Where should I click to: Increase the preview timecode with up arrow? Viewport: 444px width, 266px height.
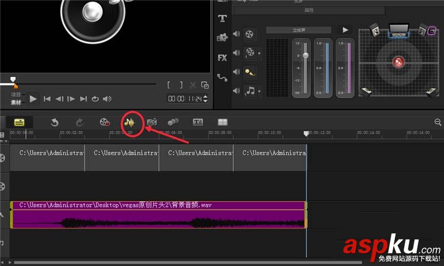tap(205, 97)
